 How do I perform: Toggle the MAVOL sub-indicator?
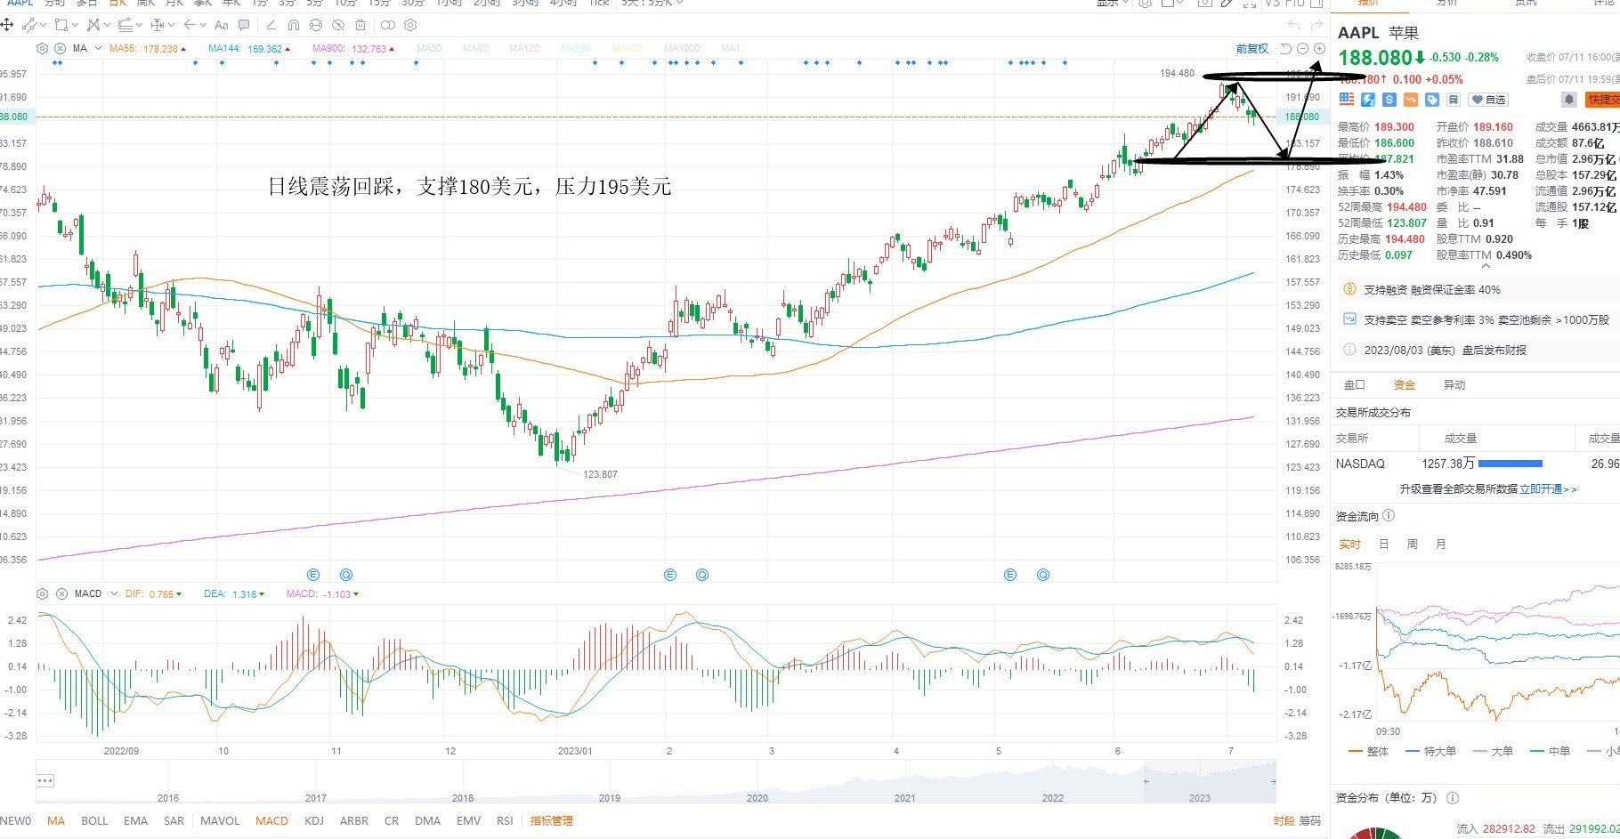click(x=220, y=821)
